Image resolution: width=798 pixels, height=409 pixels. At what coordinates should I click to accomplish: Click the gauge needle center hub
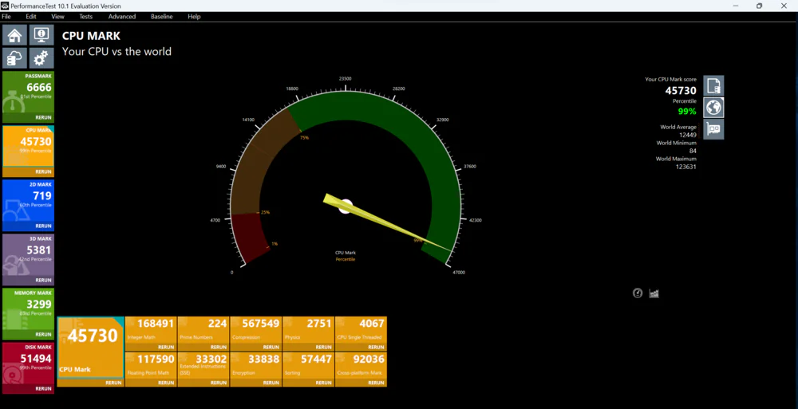click(x=346, y=206)
